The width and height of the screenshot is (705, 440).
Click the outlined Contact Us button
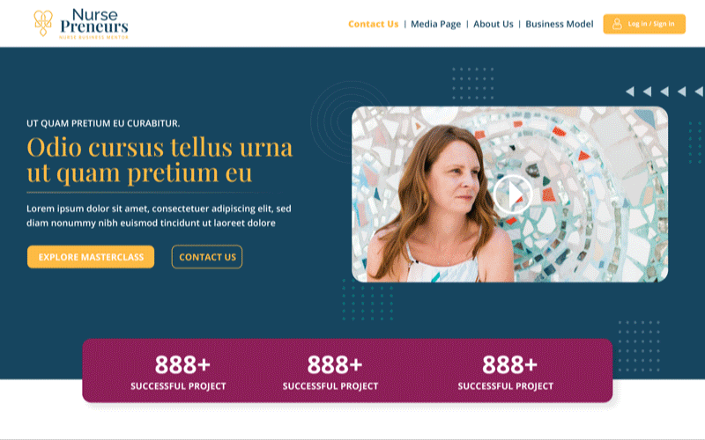tap(207, 257)
